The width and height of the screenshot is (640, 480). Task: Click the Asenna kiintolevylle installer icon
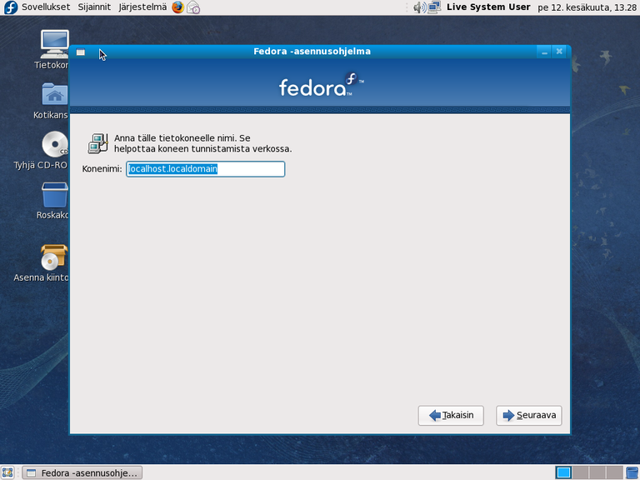[54, 257]
